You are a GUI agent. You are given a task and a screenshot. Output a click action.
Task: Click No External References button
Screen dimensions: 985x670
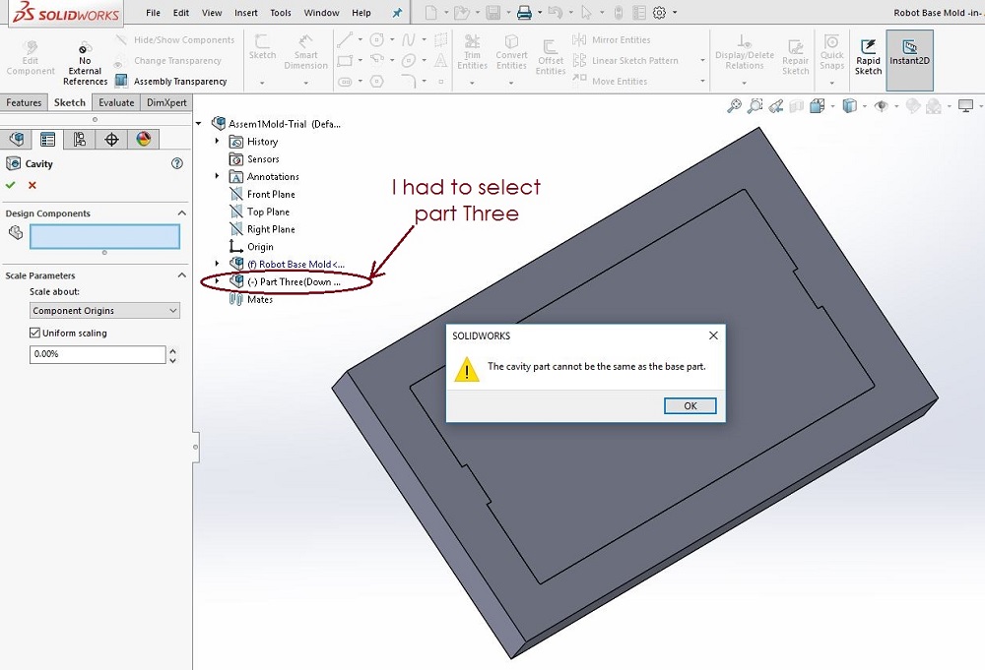(x=85, y=63)
